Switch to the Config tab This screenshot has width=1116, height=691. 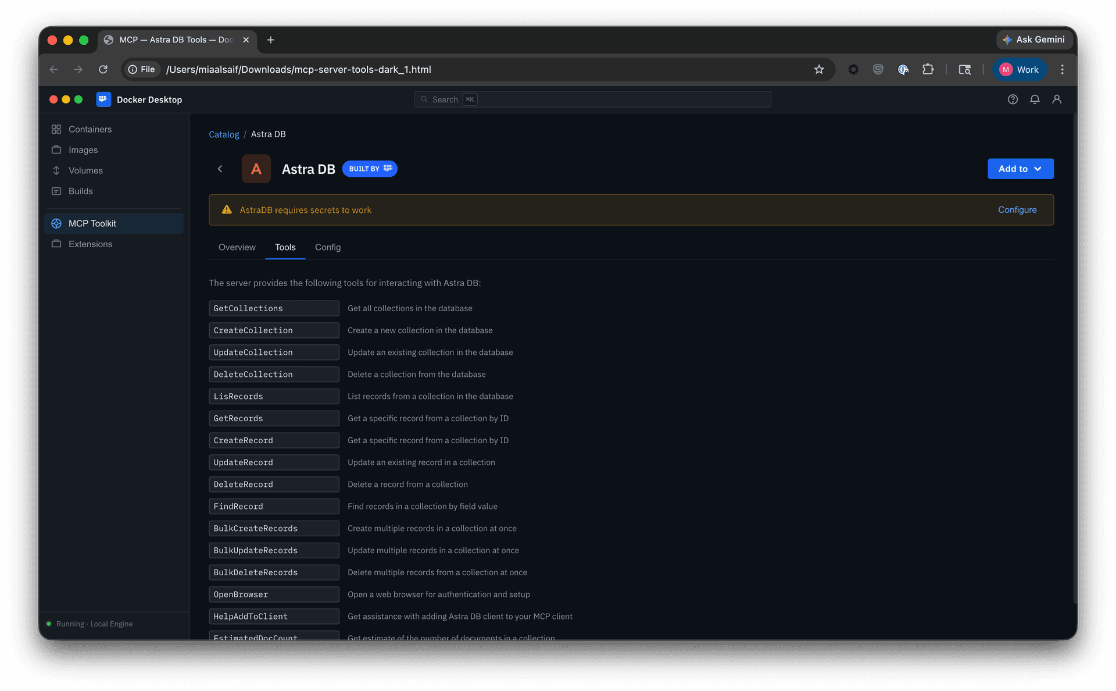[x=328, y=247]
